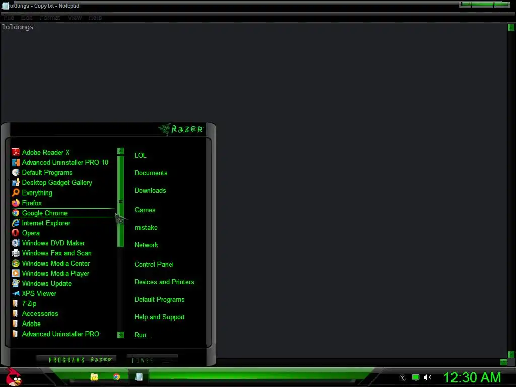Click the program list scrollbar down arrow

tap(120, 335)
